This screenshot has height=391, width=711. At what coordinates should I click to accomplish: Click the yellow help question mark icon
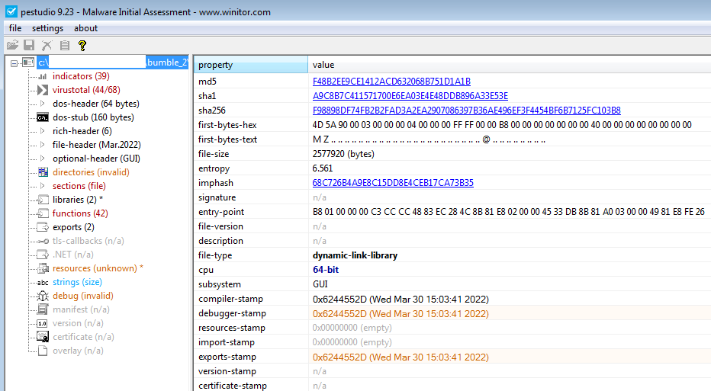[82, 45]
